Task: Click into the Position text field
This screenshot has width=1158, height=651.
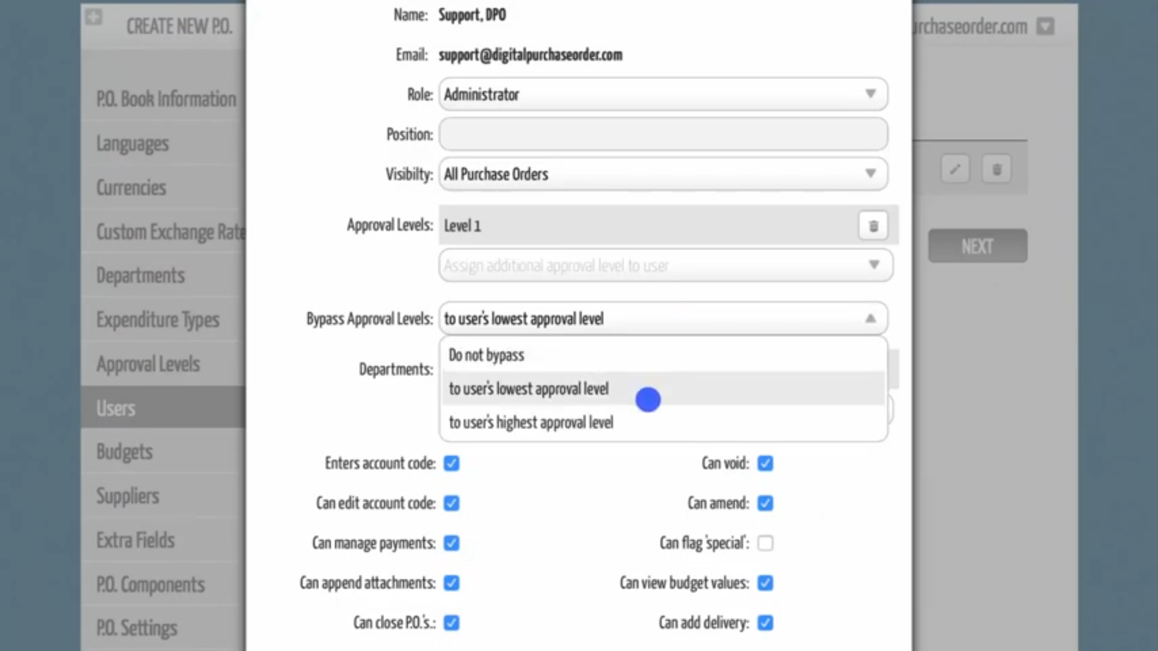Action: 663,134
